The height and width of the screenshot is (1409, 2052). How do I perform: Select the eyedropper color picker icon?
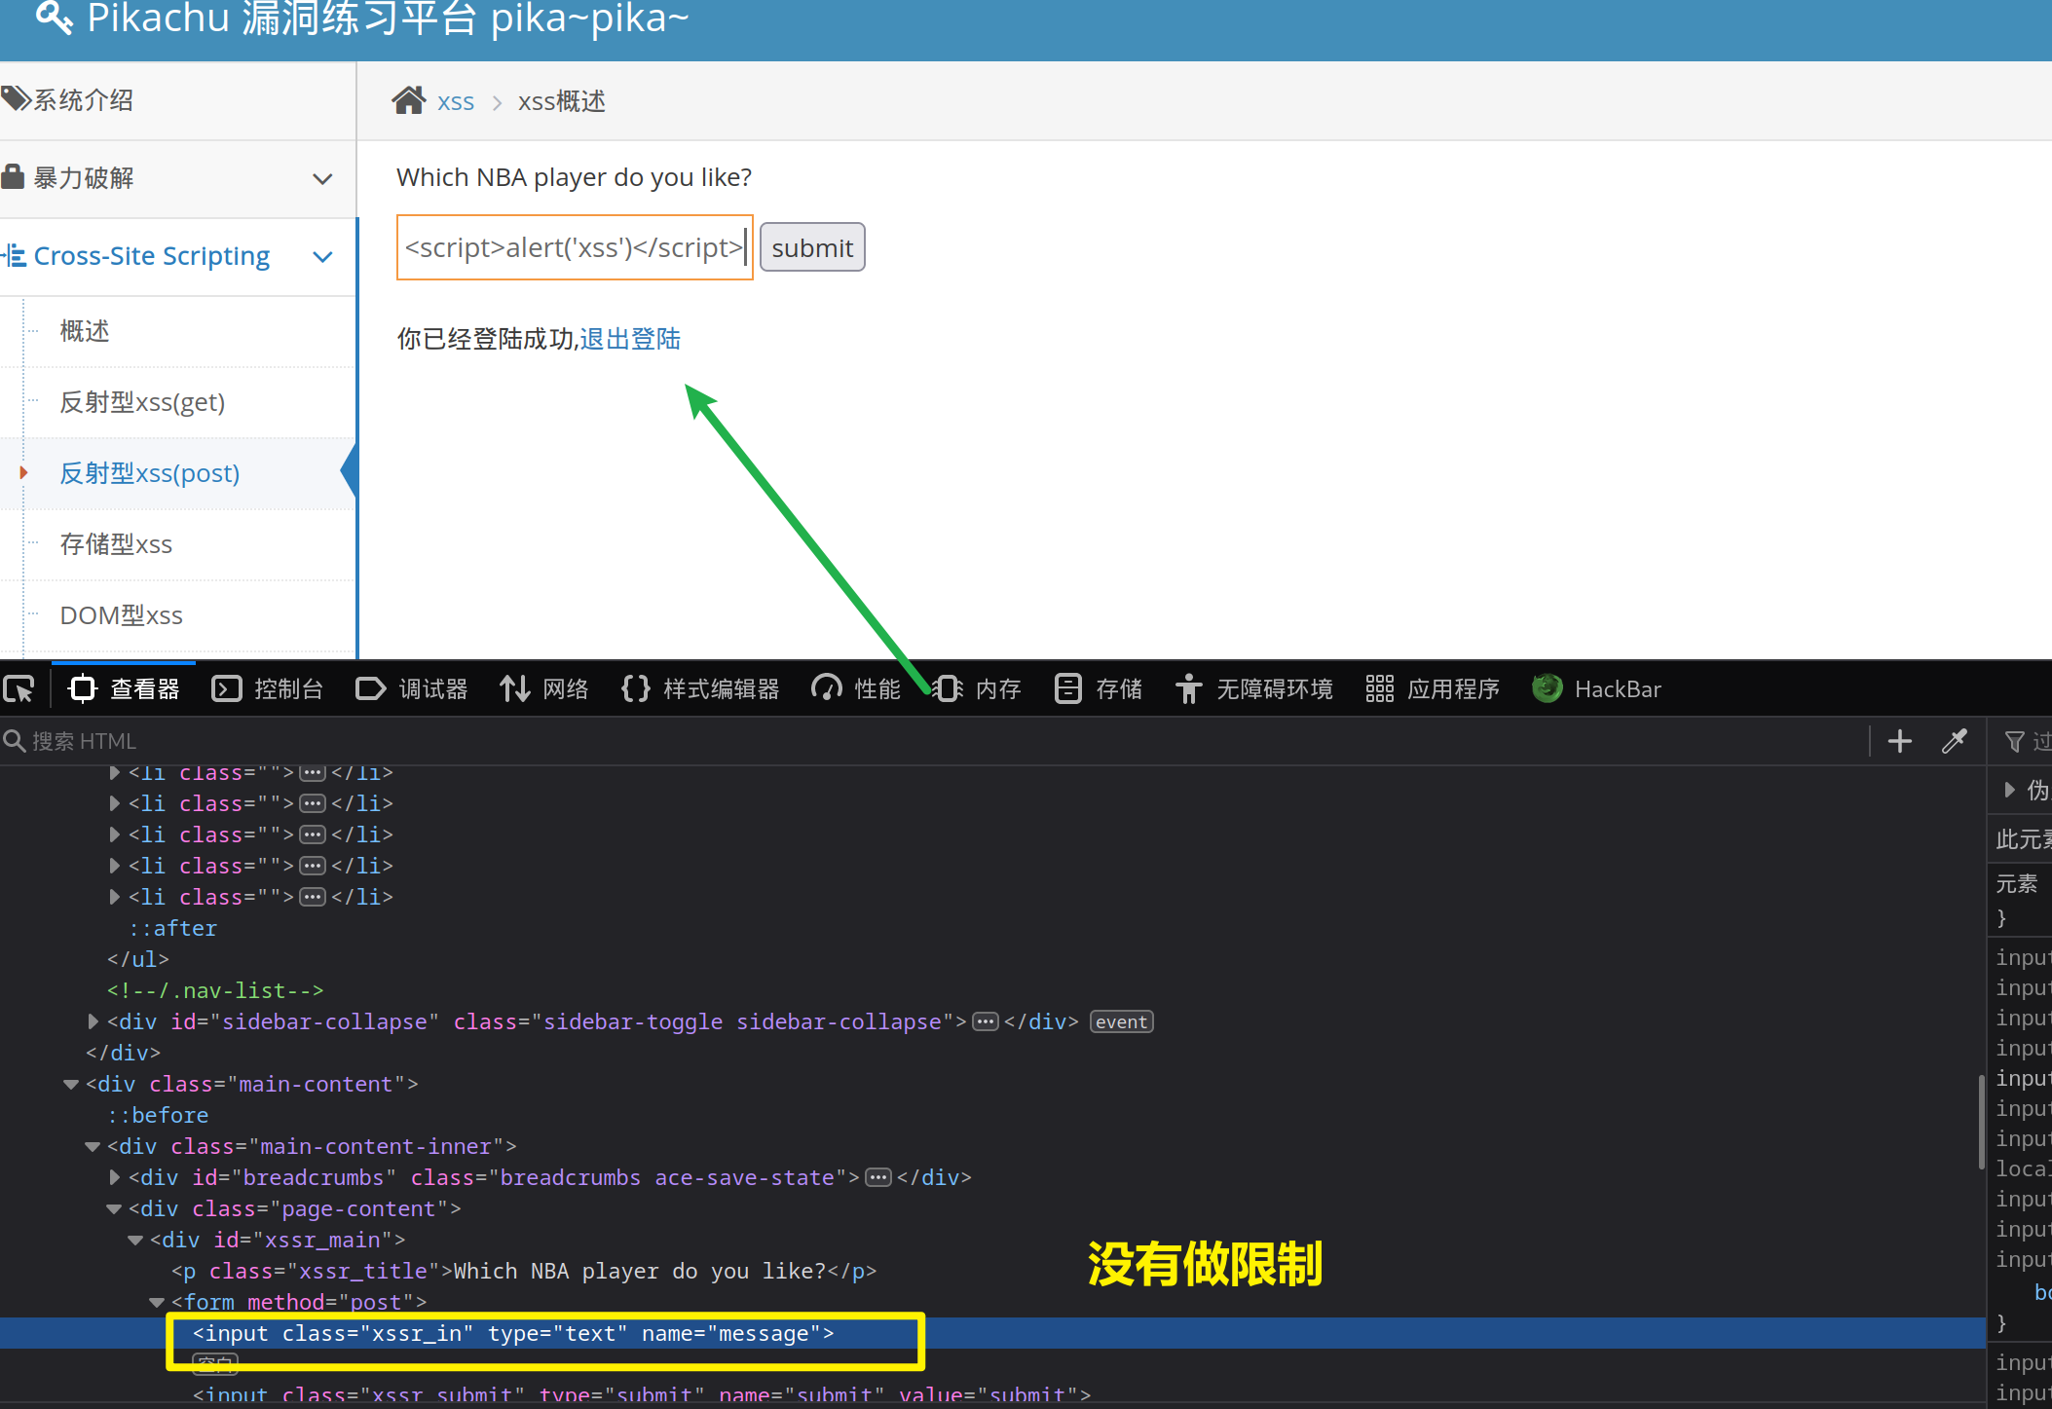click(x=1955, y=742)
